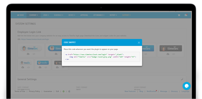The width and height of the screenshot is (202, 99).
Task: Close the Code Snippet dialog
Action: (x=139, y=43)
